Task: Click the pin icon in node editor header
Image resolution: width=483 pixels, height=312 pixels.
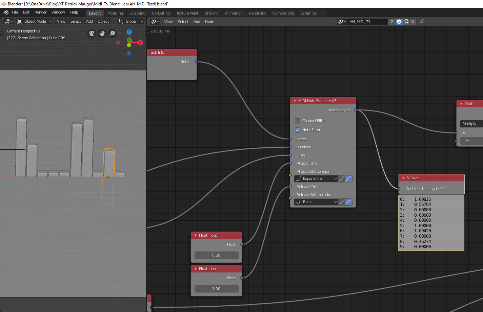Action: [x=421, y=21]
